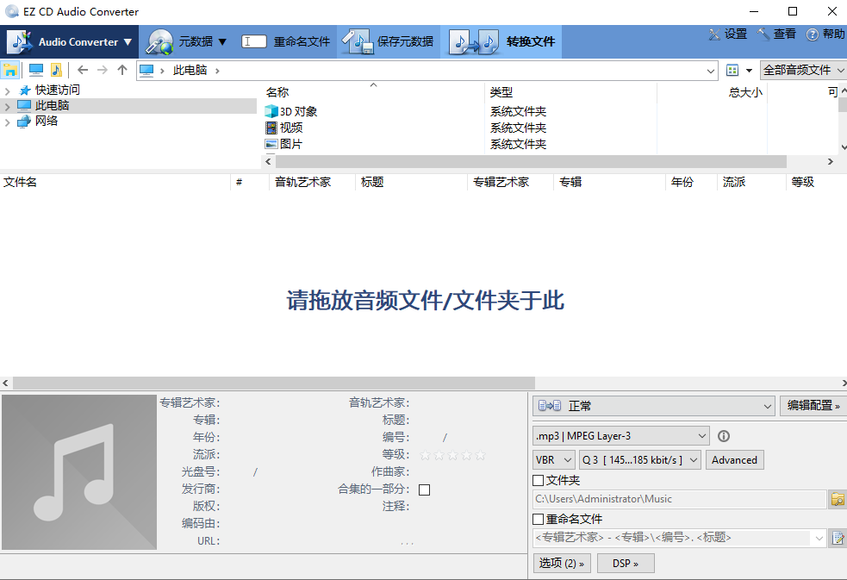
Task: Click the 选项 (2) button
Action: click(562, 564)
